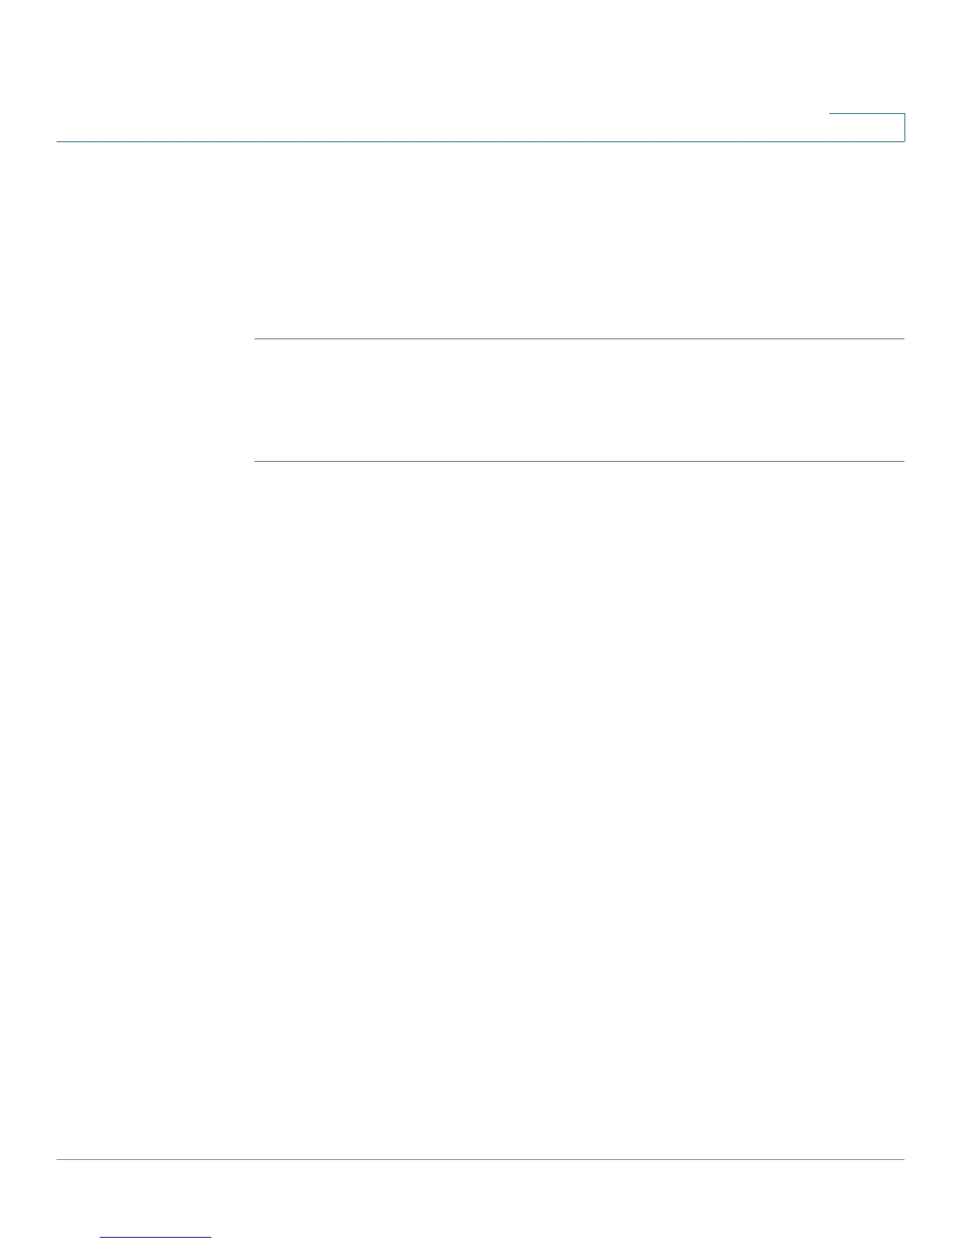961x1244 pixels.
Task: Click the right border of header chapter box
Action: click(904, 127)
